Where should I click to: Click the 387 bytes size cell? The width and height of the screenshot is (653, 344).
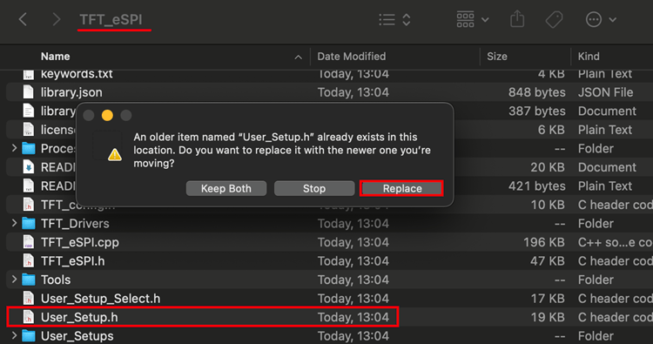click(537, 111)
